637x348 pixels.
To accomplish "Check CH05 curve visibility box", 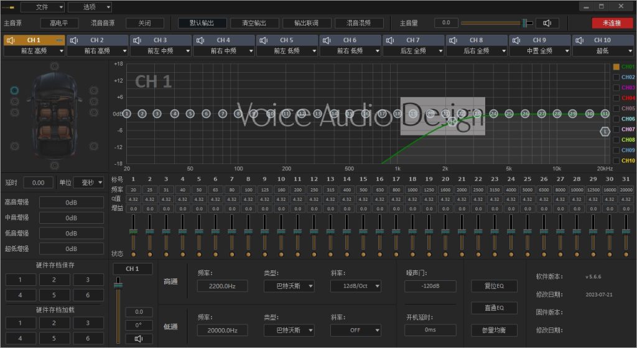I will click(616, 108).
